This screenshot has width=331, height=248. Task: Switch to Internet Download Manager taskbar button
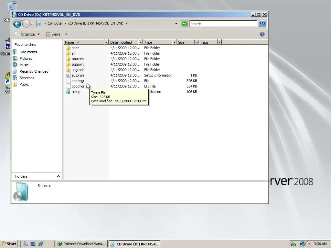pyautogui.click(x=82, y=244)
